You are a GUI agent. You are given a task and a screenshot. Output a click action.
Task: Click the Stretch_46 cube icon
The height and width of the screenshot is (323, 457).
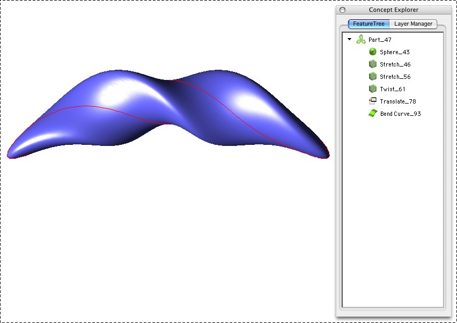click(x=373, y=64)
